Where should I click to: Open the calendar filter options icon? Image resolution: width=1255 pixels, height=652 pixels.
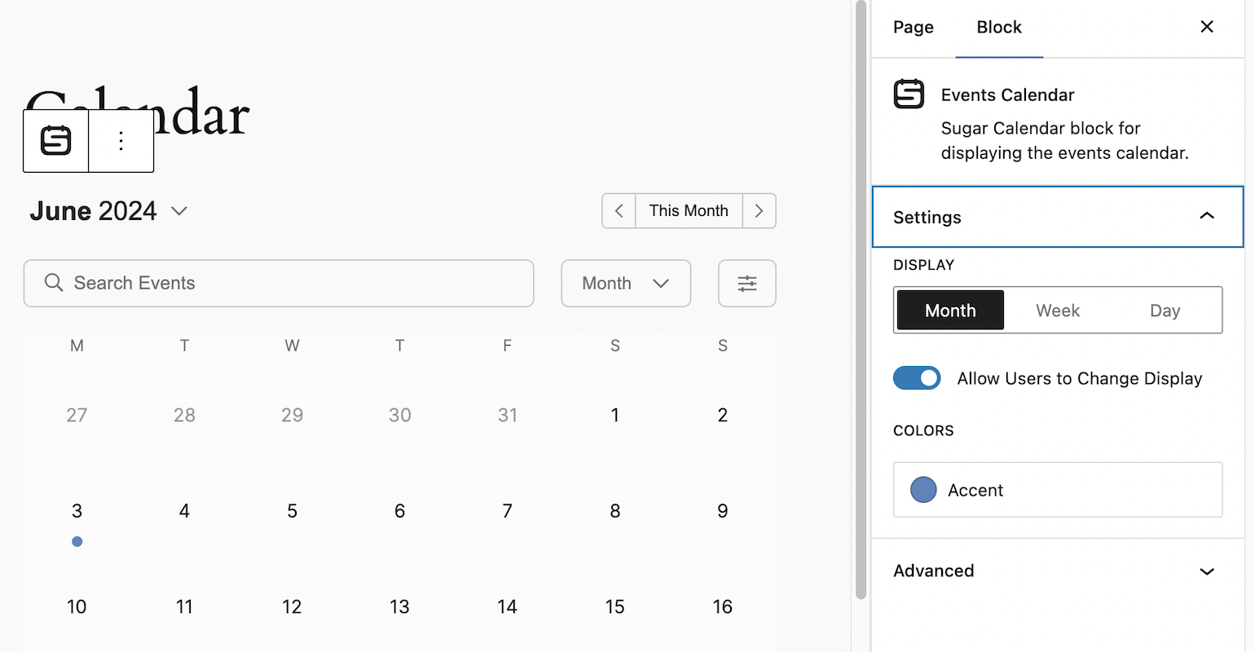pyautogui.click(x=746, y=283)
